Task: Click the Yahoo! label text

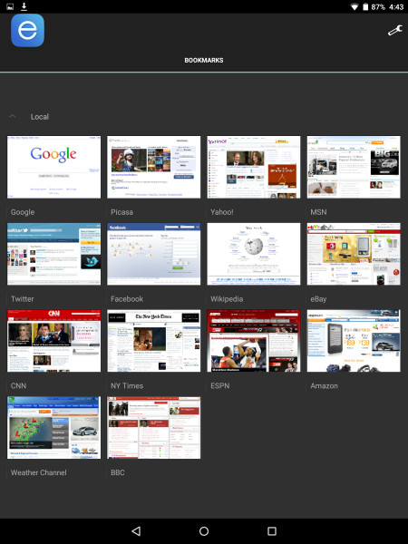Action: [222, 212]
